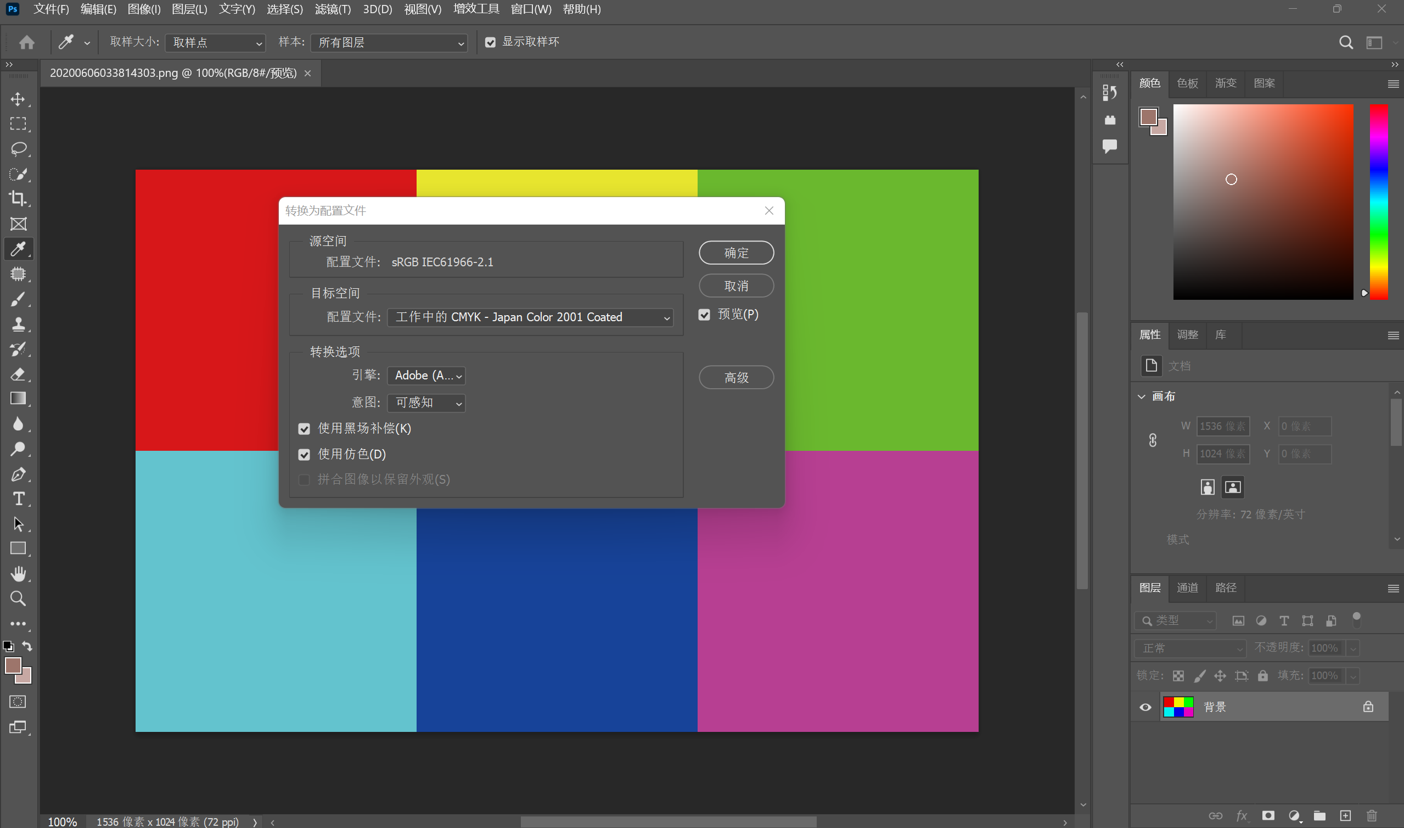Switch to the 通道 channels tab

point(1187,588)
